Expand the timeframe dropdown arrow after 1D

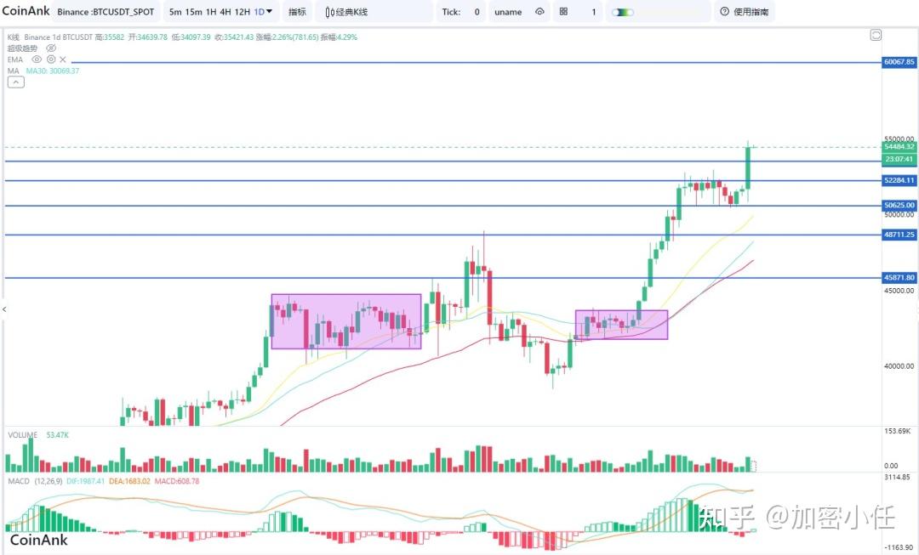point(270,12)
